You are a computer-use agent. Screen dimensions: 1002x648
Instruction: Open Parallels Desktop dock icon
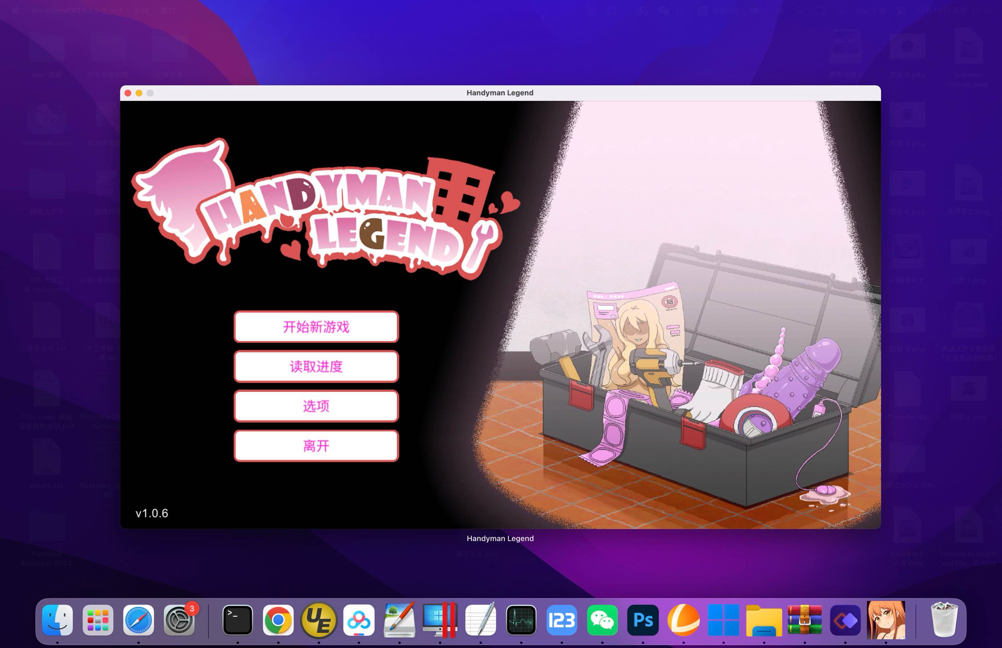click(440, 620)
